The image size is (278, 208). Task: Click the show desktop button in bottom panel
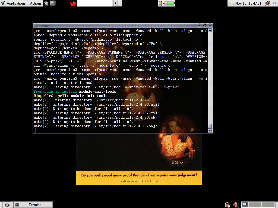pos(7,205)
